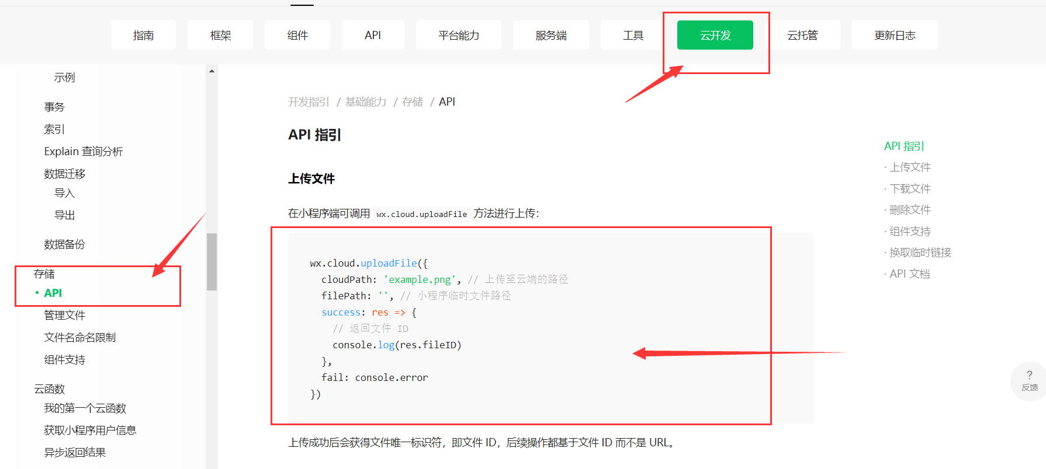
Task: Open the 工具 tab
Action: point(633,35)
